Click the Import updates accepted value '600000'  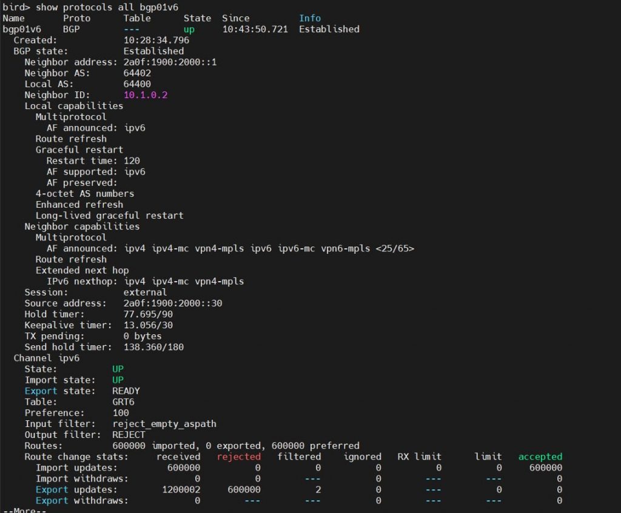546,468
